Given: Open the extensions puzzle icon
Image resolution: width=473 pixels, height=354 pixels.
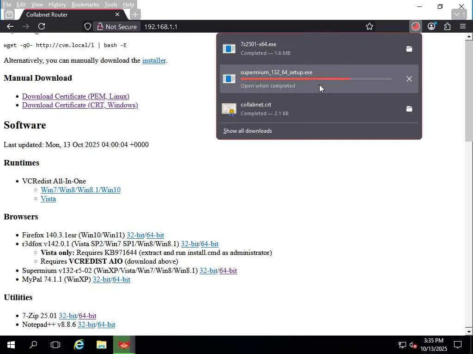Looking at the screenshot, I should click(447, 26).
